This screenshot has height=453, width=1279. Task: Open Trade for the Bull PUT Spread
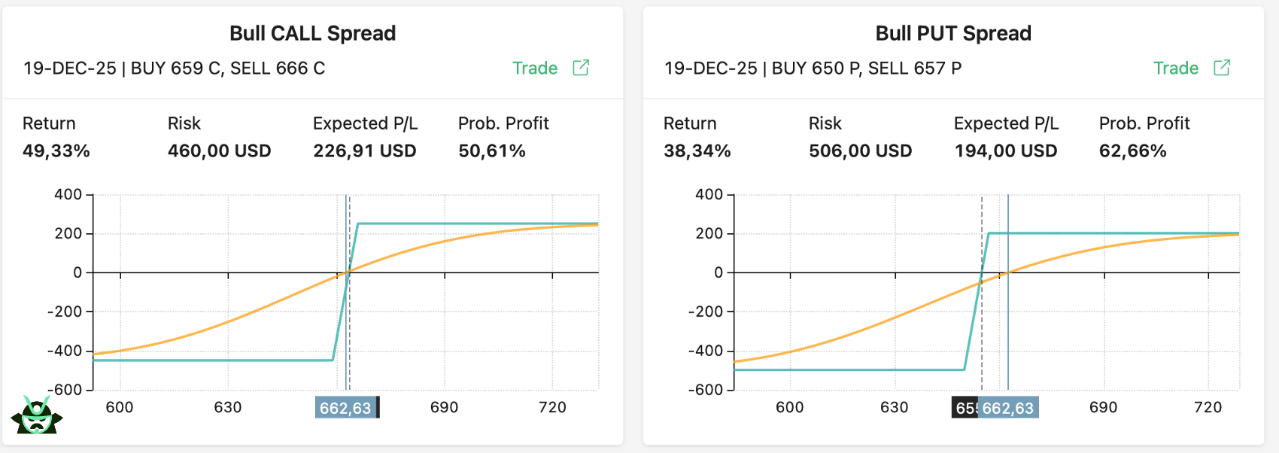(x=1177, y=68)
